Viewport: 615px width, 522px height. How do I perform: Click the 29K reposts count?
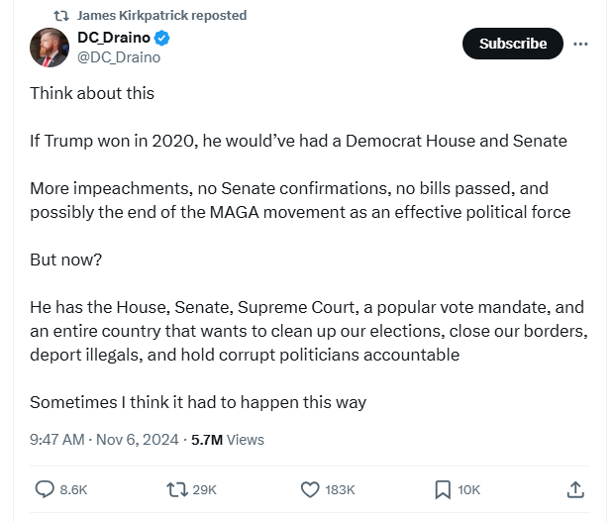(x=205, y=489)
